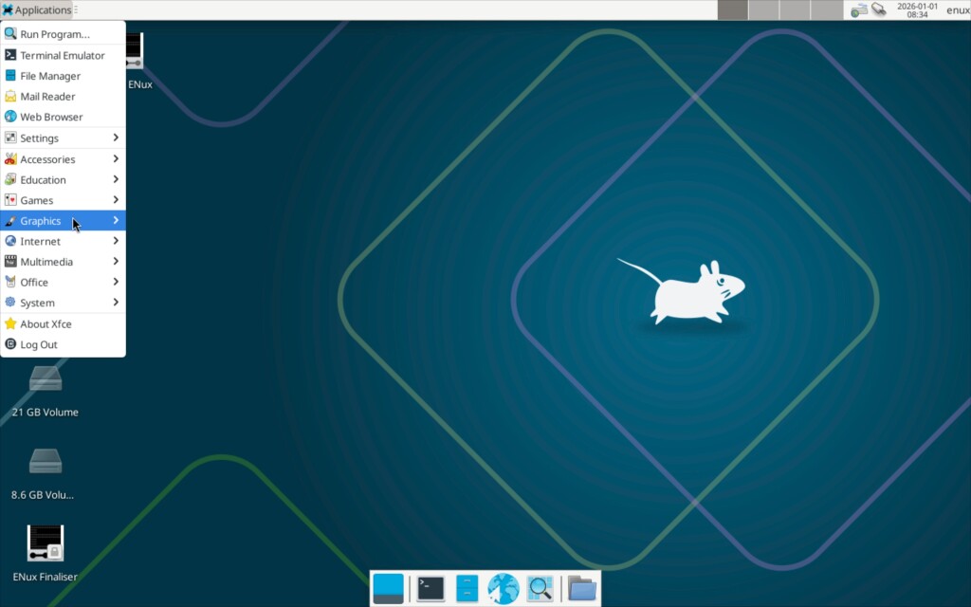Click the magnifier application finder dock icon
This screenshot has width=971, height=607.
[540, 588]
